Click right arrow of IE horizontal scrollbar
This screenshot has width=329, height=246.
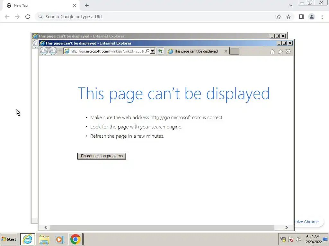pos(286,227)
